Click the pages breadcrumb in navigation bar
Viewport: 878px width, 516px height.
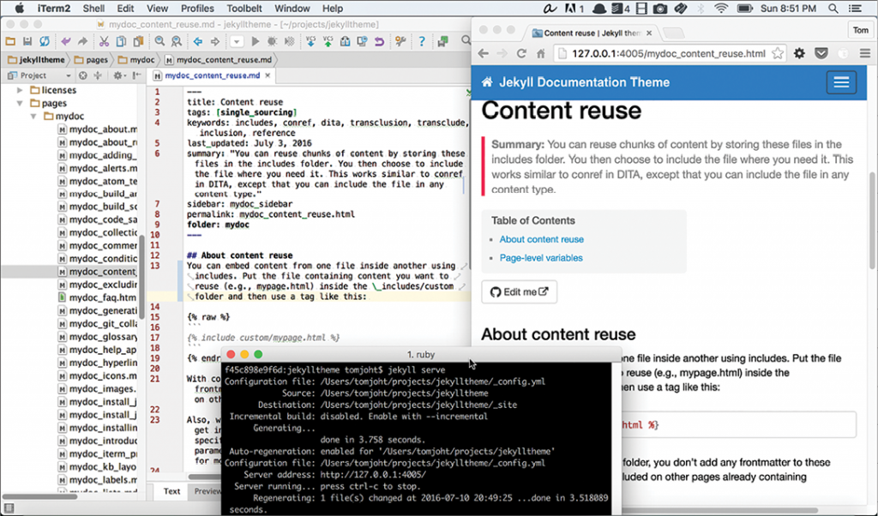tap(91, 59)
